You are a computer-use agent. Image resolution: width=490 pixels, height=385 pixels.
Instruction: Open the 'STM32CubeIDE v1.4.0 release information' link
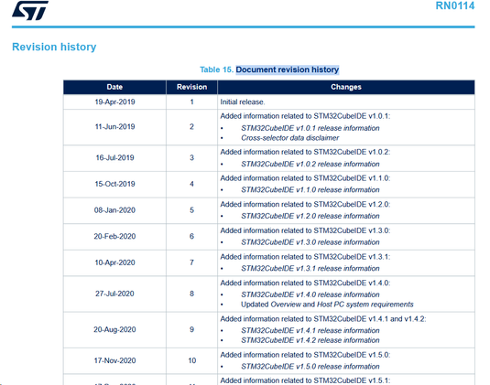pos(310,294)
